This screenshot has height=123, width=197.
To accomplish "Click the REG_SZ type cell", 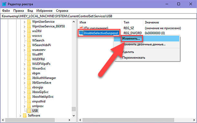I will 129,28.
